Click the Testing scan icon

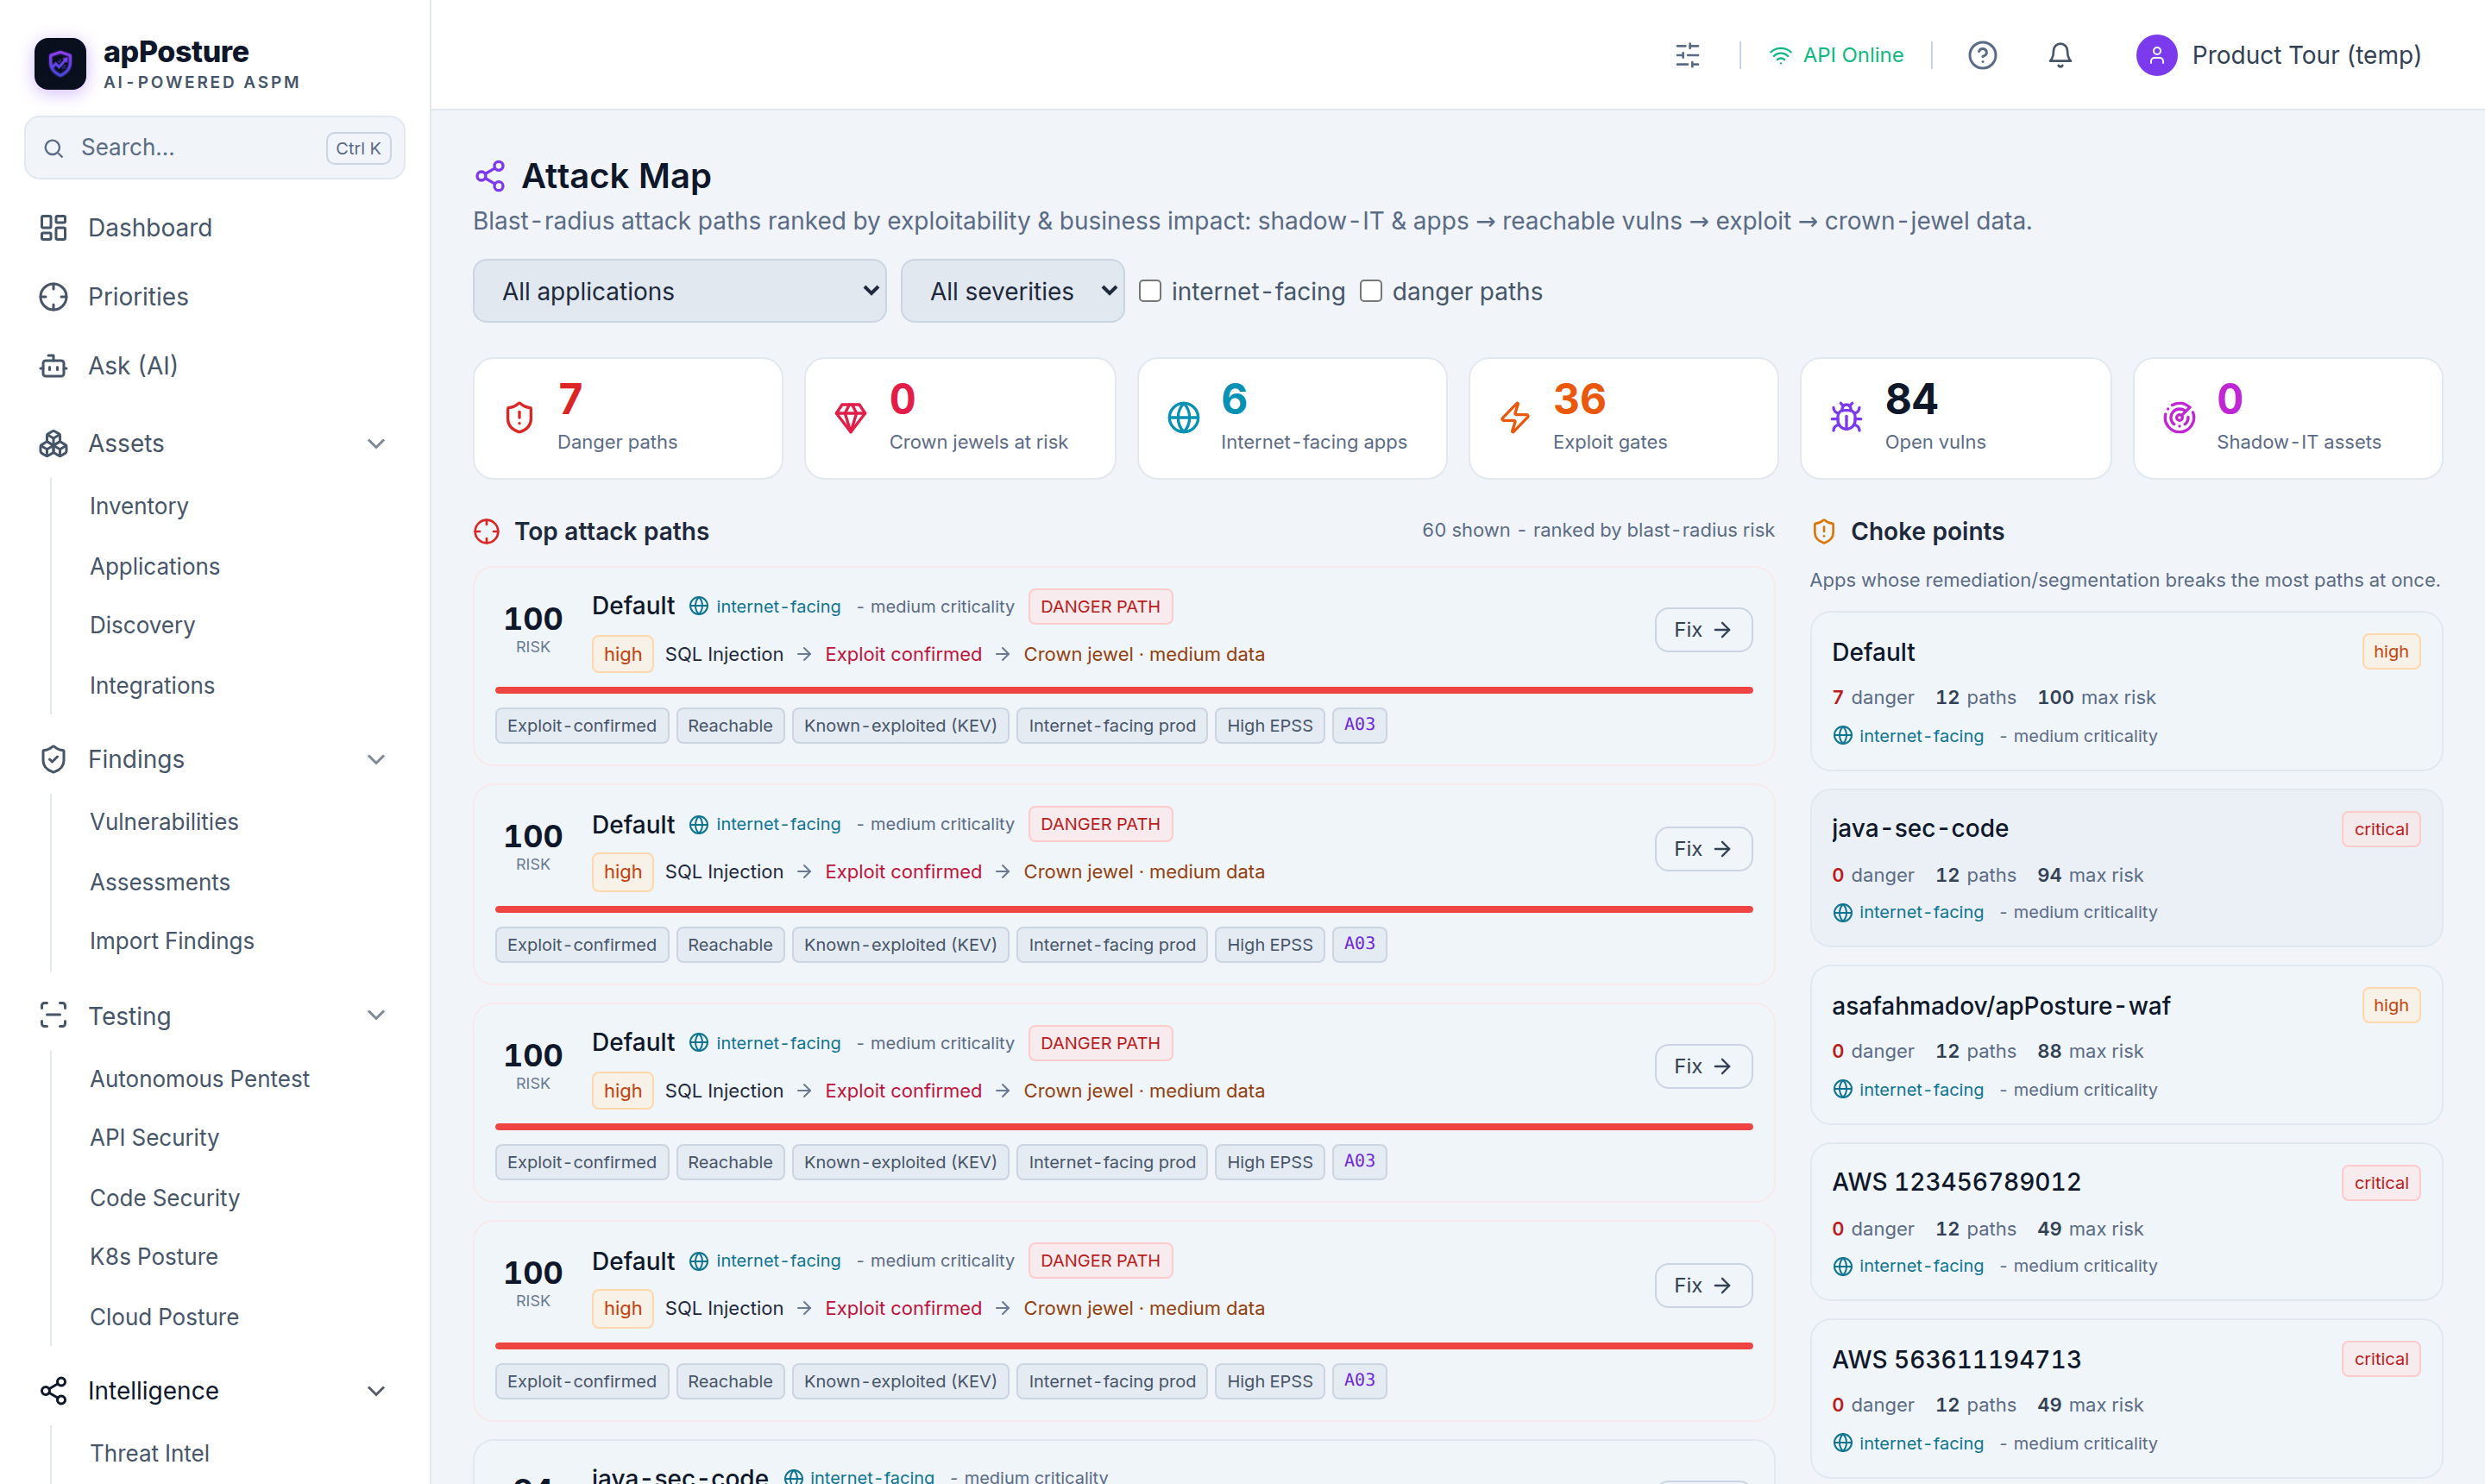coord(53,1016)
